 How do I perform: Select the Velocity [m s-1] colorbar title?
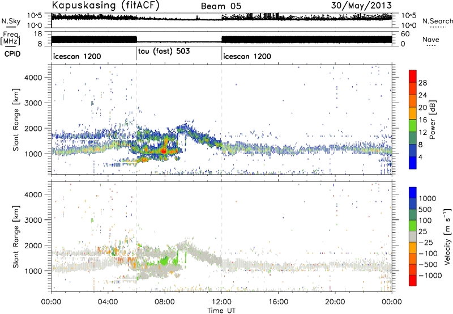pos(447,236)
